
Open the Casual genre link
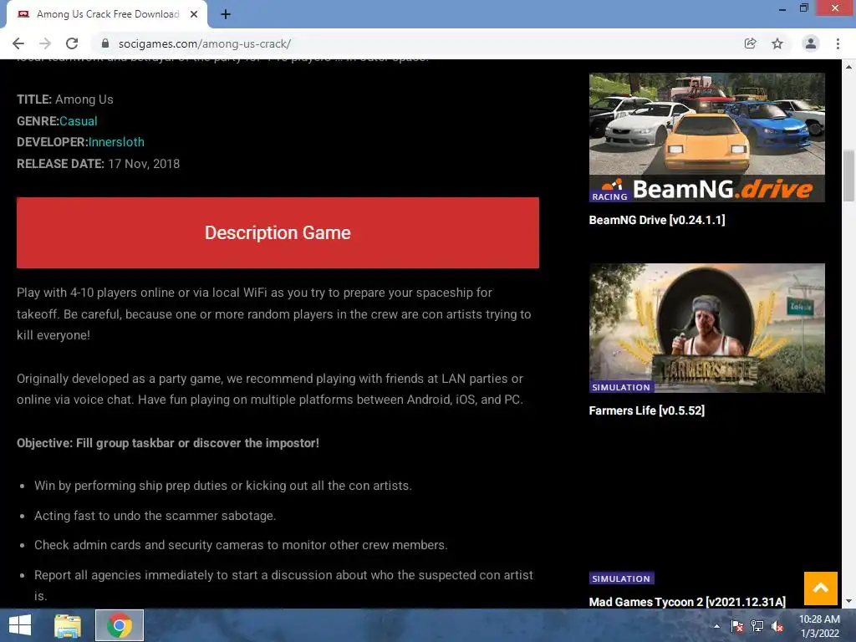coord(78,121)
